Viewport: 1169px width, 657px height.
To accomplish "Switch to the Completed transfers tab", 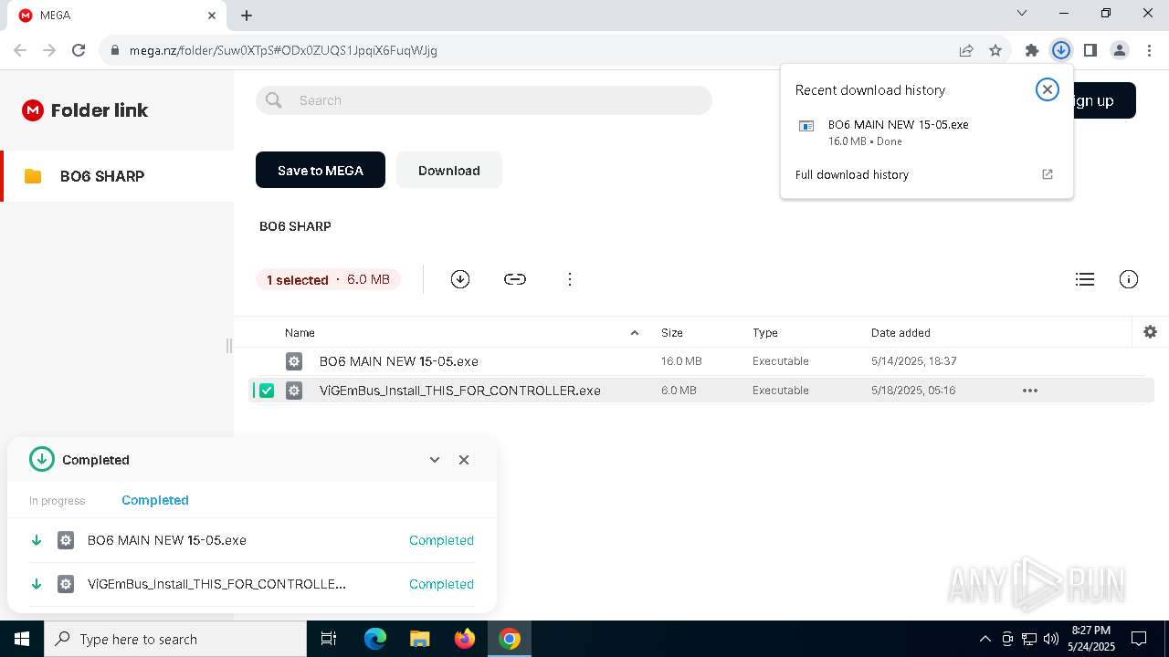I will [x=155, y=500].
